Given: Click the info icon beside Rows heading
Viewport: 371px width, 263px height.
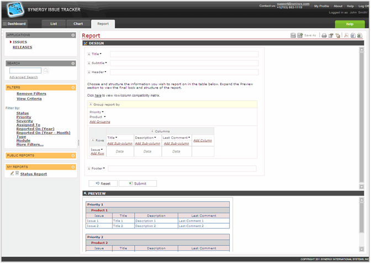Looking at the screenshot, I should pyautogui.click(x=93, y=140).
